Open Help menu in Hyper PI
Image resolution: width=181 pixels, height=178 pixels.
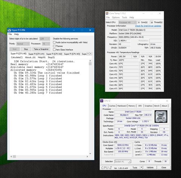click(16, 34)
